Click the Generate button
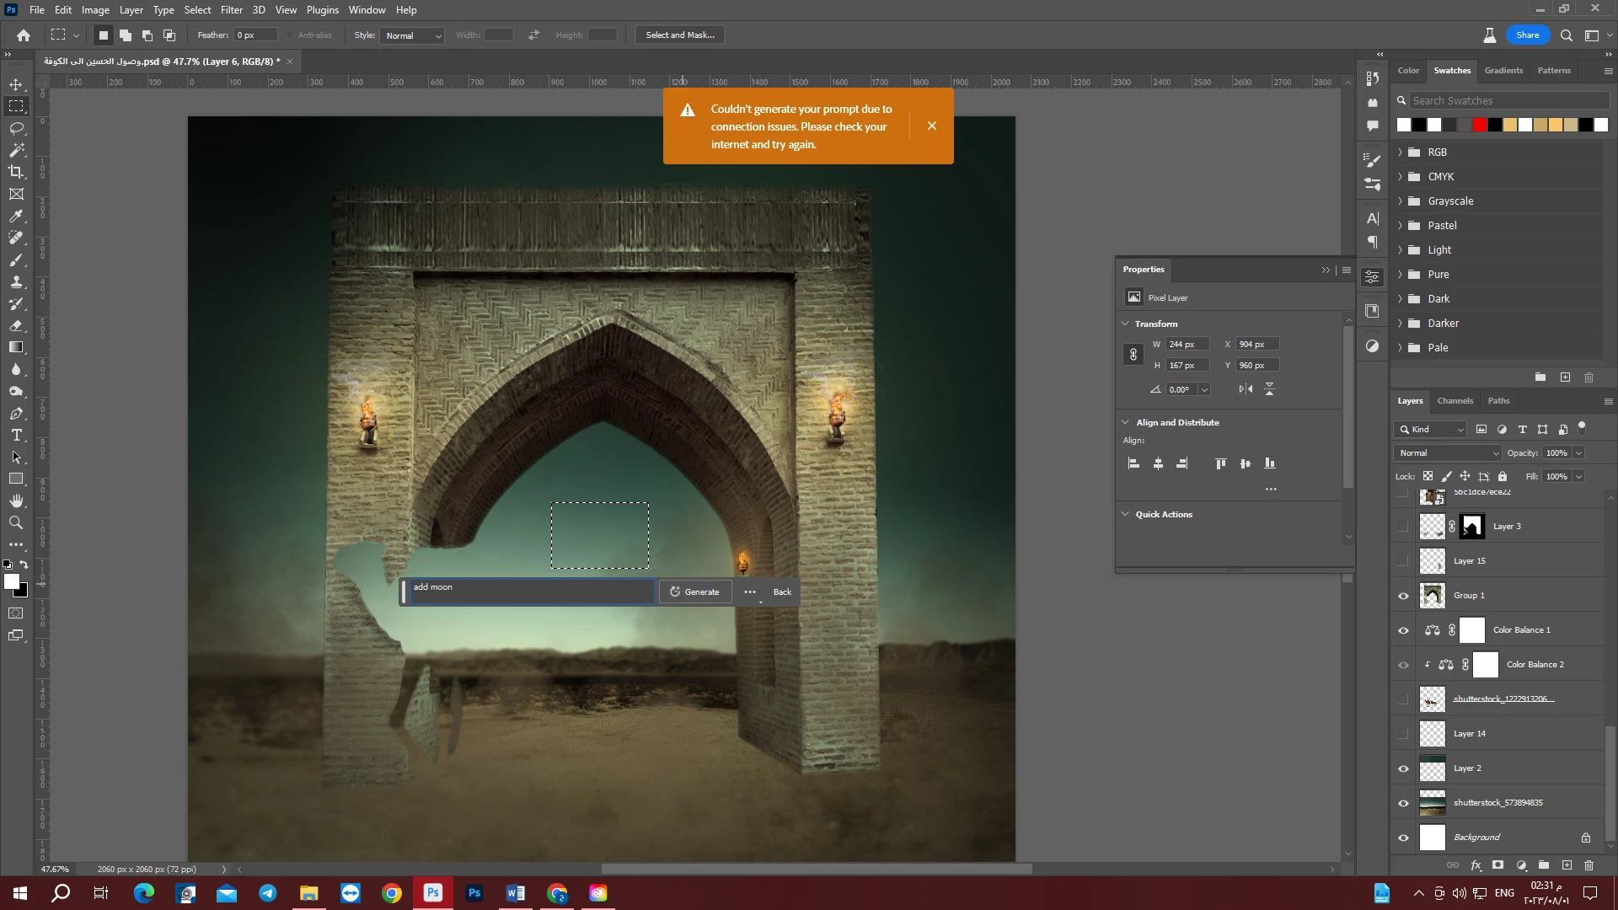Viewport: 1618px width, 910px height. [694, 592]
